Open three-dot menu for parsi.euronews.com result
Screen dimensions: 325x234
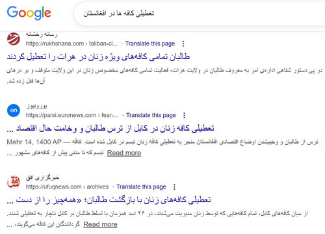click(184, 115)
